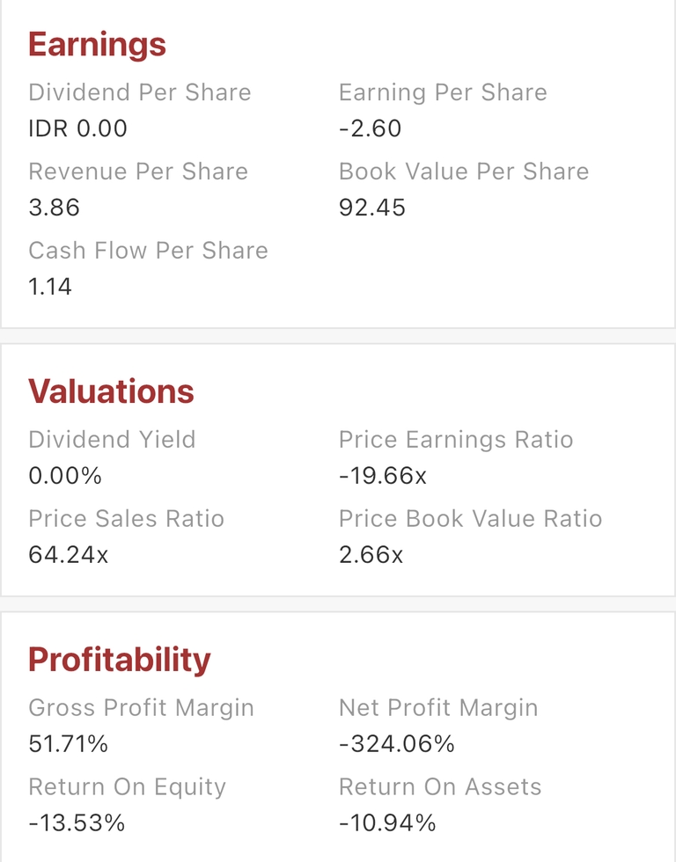Click the -324.06% net profit margin value
Image resolution: width=676 pixels, height=862 pixels.
pyautogui.click(x=397, y=744)
